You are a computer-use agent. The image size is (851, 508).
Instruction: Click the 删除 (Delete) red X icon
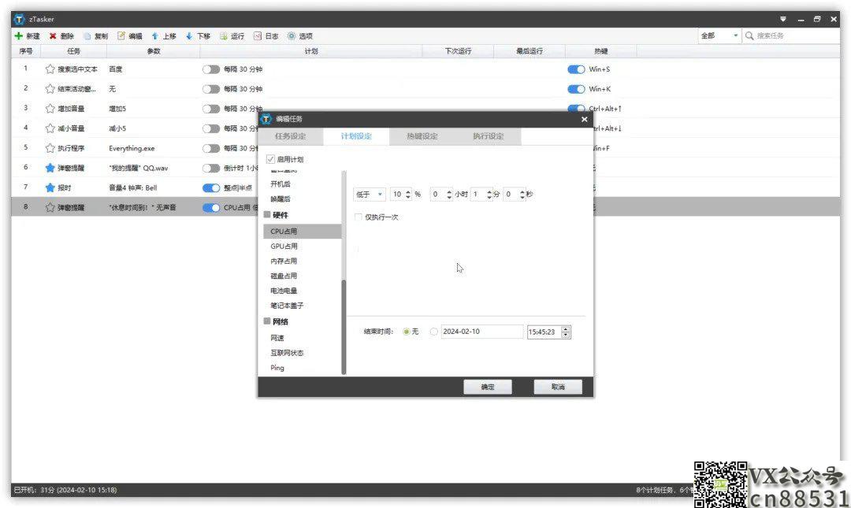pyautogui.click(x=53, y=35)
